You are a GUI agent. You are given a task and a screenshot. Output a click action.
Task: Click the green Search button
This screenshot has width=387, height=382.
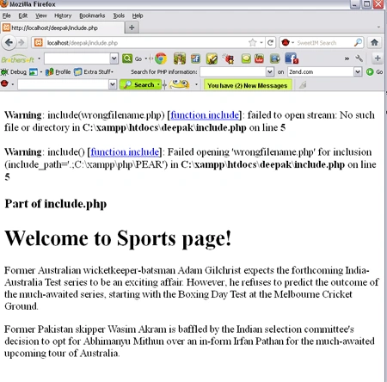tap(140, 84)
